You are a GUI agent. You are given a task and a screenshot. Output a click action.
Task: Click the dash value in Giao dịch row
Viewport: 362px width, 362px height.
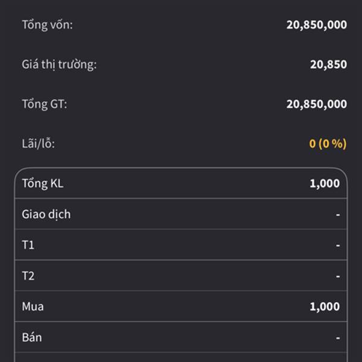coord(338,215)
